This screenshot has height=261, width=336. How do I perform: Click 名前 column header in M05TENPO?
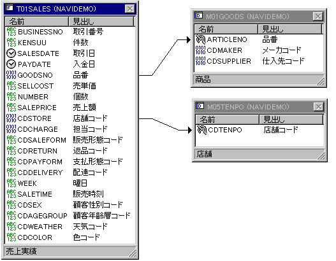[227, 120]
